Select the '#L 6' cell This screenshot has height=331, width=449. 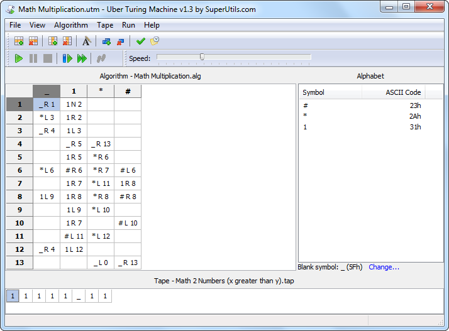pos(128,170)
